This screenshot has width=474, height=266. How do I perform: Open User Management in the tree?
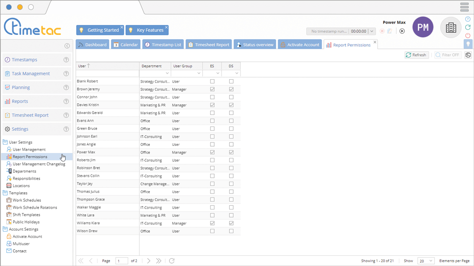29,150
